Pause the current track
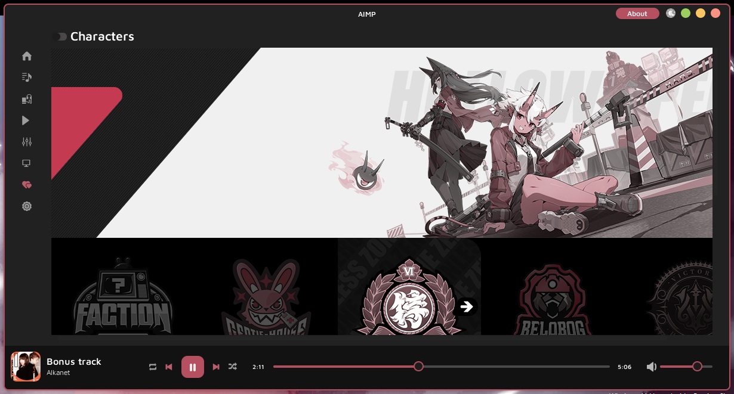Viewport: 734px width, 394px height. coord(193,367)
